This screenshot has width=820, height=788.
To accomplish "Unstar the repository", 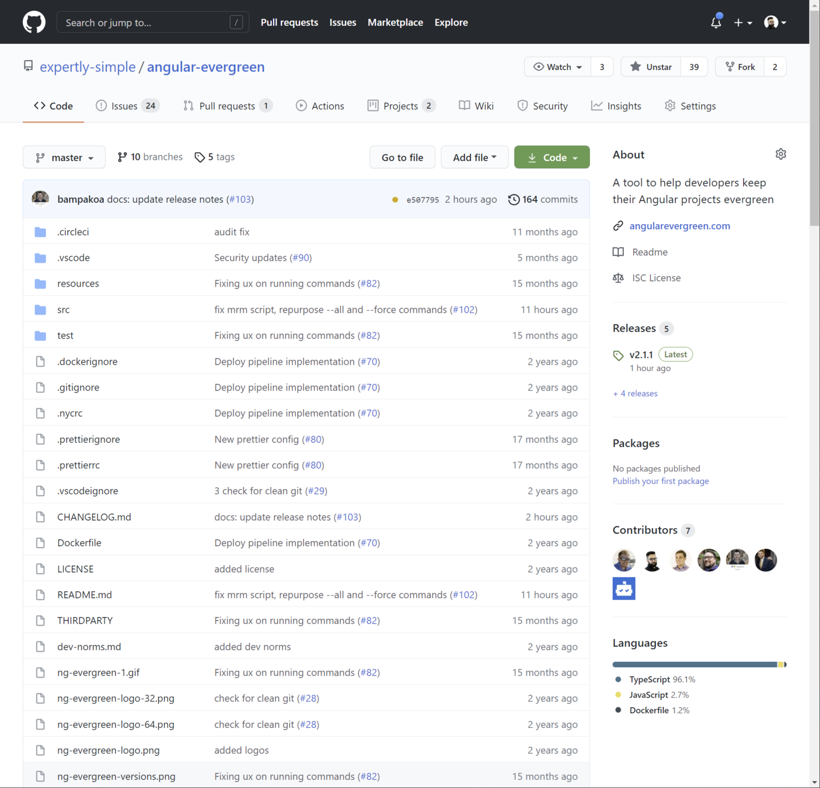I will pos(651,67).
